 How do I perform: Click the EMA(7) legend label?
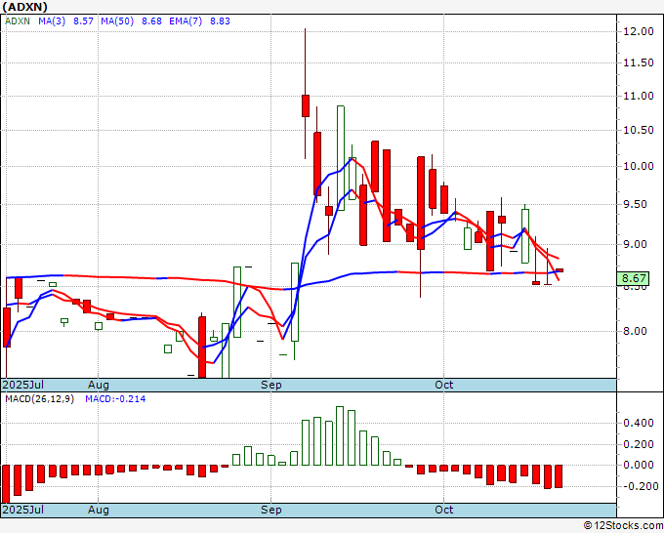click(186, 20)
